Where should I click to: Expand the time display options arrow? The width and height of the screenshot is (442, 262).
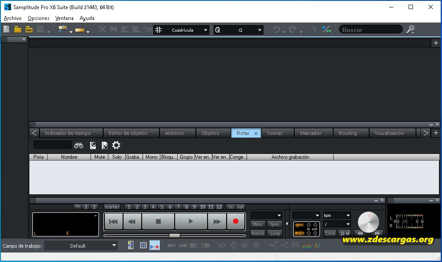pyautogui.click(x=96, y=216)
